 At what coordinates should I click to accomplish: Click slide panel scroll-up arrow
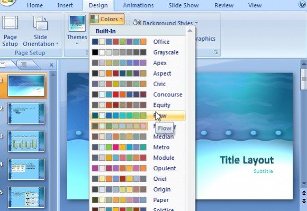(53, 75)
